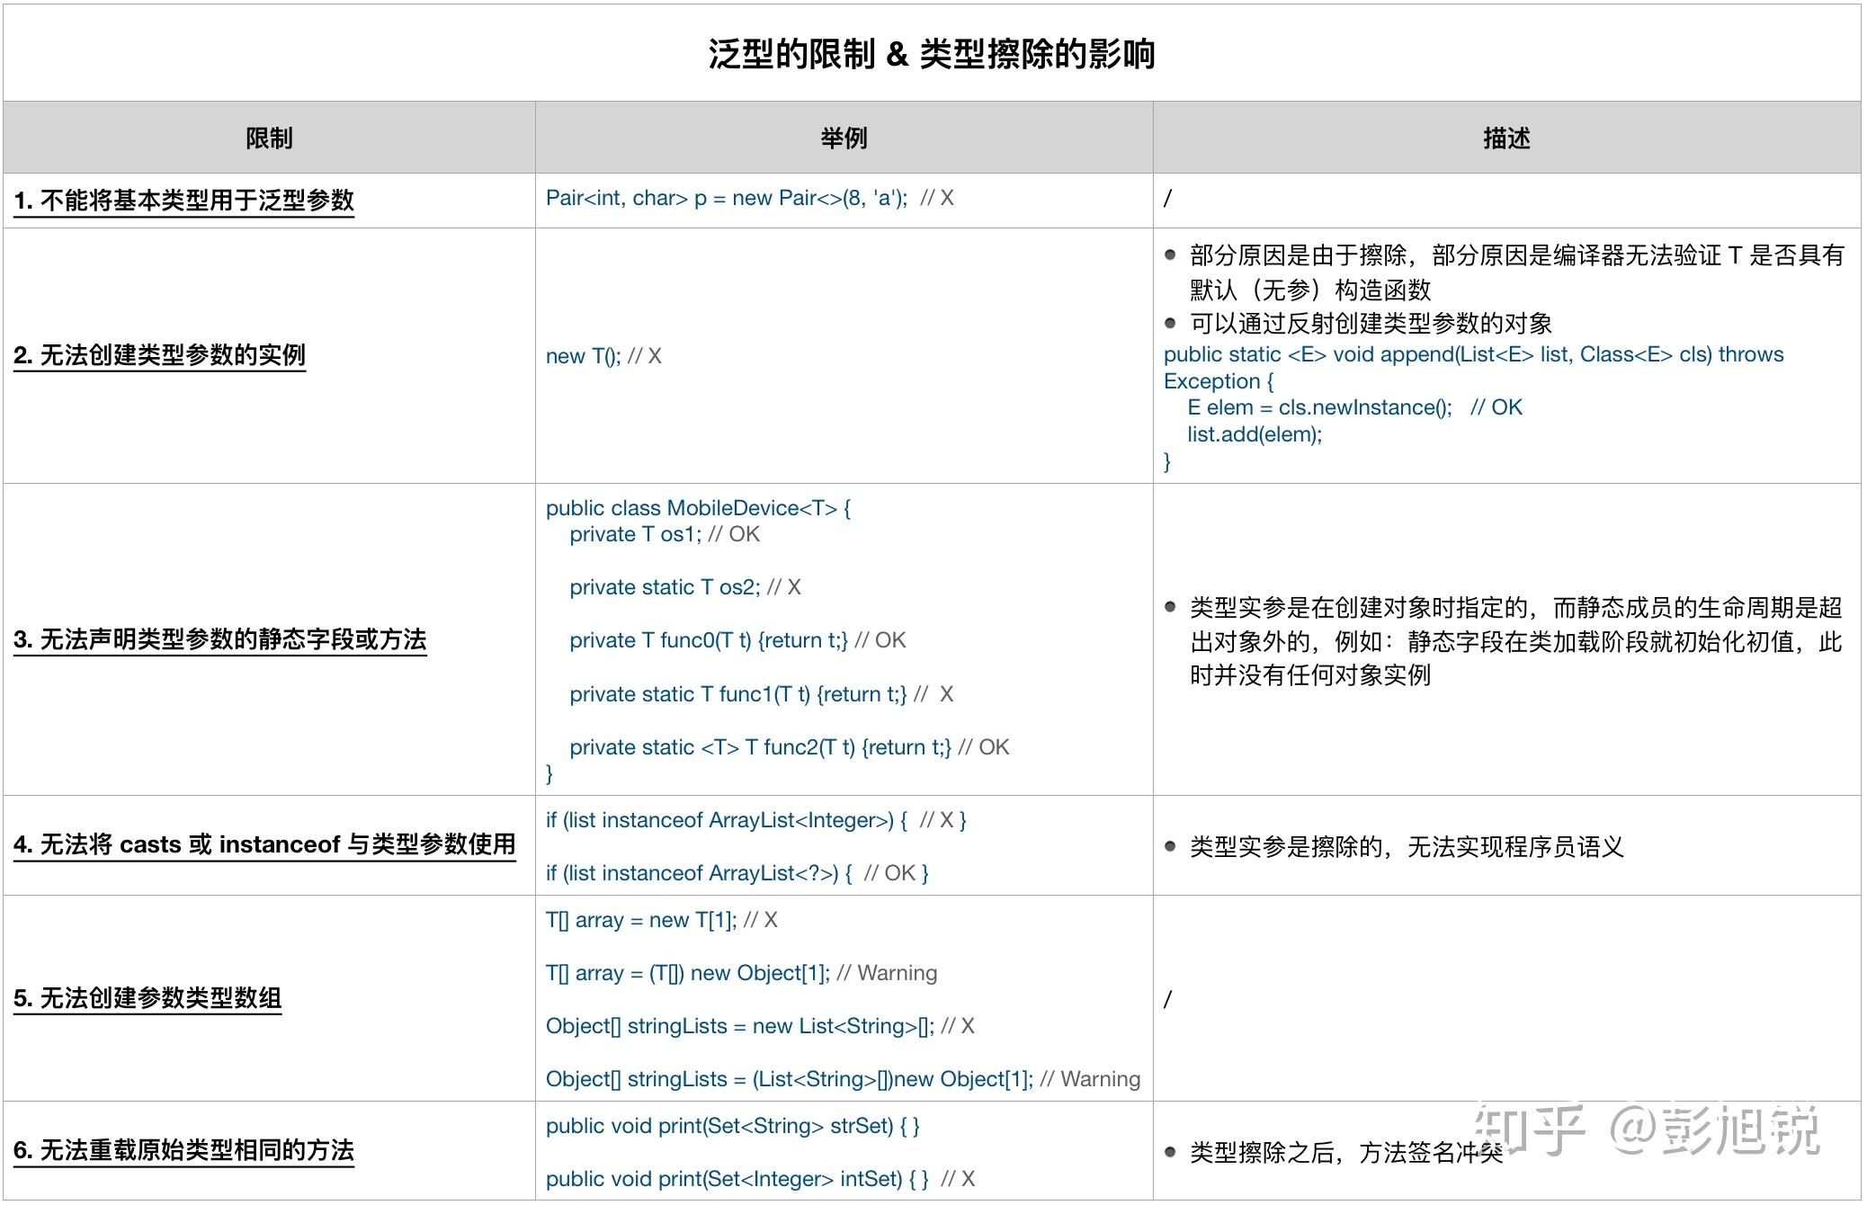This screenshot has height=1205, width=1867.
Task: Click the table title '泛型的限制 & 类型擦除的影响'
Action: tap(932, 54)
